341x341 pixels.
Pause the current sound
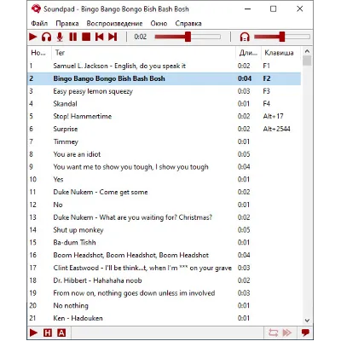(73, 37)
